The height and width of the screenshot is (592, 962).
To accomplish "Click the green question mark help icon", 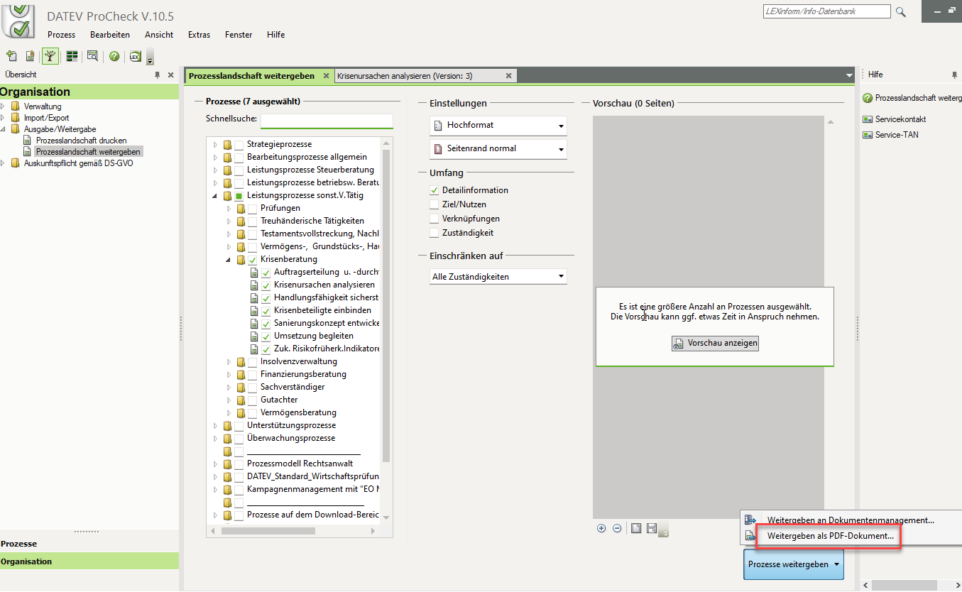I will (x=114, y=56).
